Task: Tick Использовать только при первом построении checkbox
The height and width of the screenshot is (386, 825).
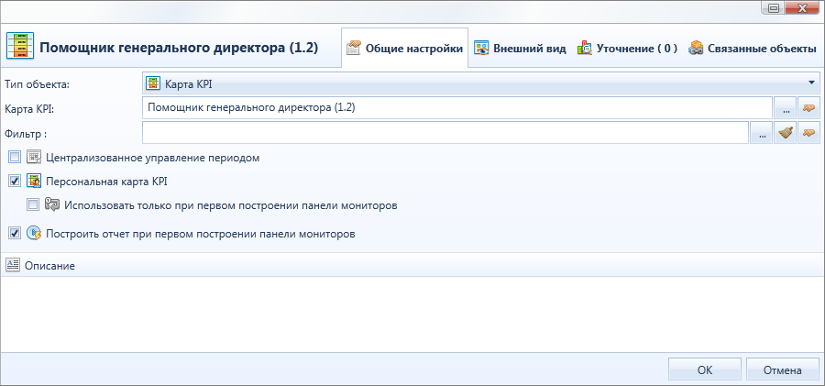Action: click(33, 204)
